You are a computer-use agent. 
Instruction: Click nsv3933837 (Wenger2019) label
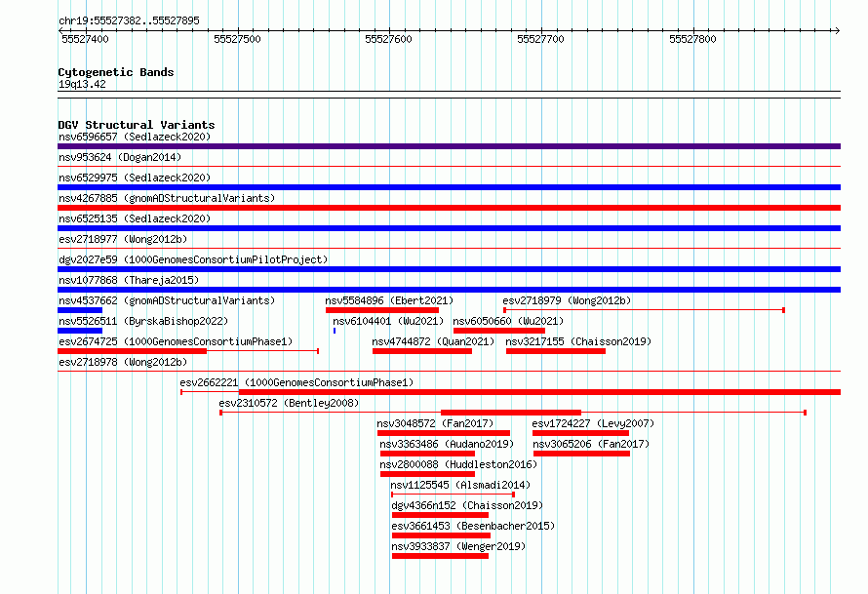click(458, 546)
